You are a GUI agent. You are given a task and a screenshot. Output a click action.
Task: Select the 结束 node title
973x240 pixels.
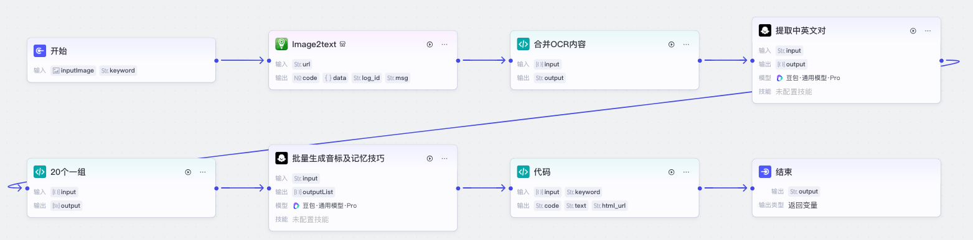(784, 172)
